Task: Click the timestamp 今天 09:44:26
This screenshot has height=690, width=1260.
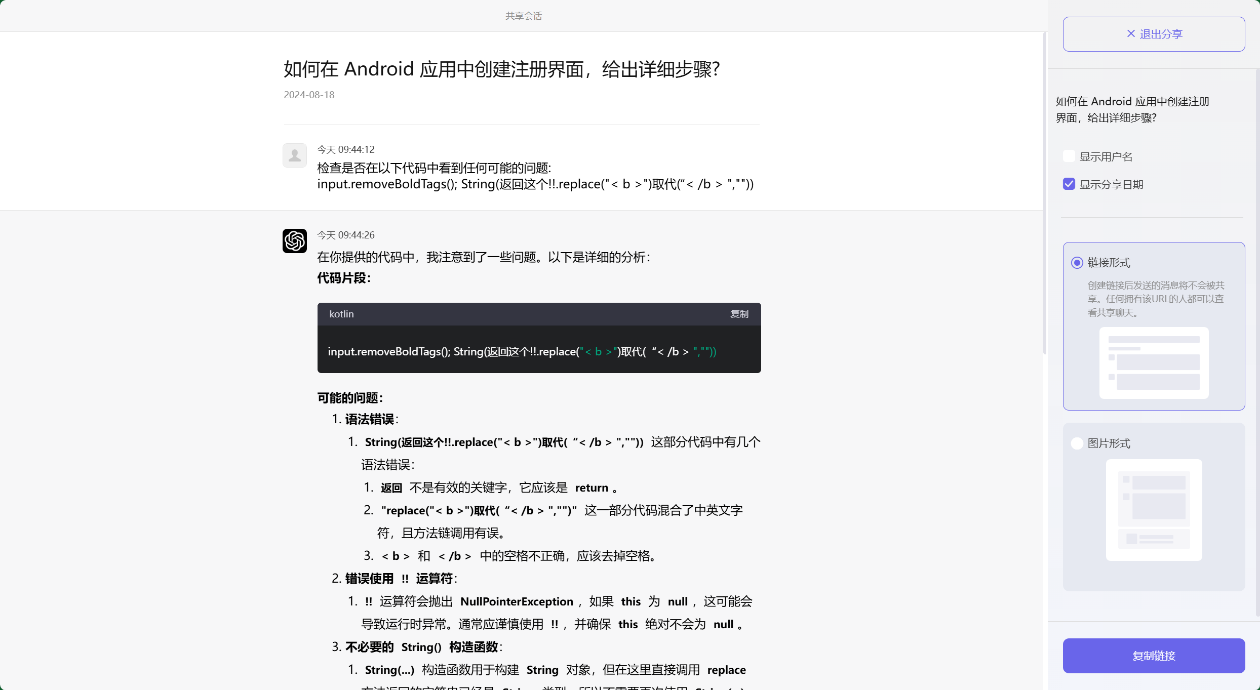Action: [x=345, y=234]
